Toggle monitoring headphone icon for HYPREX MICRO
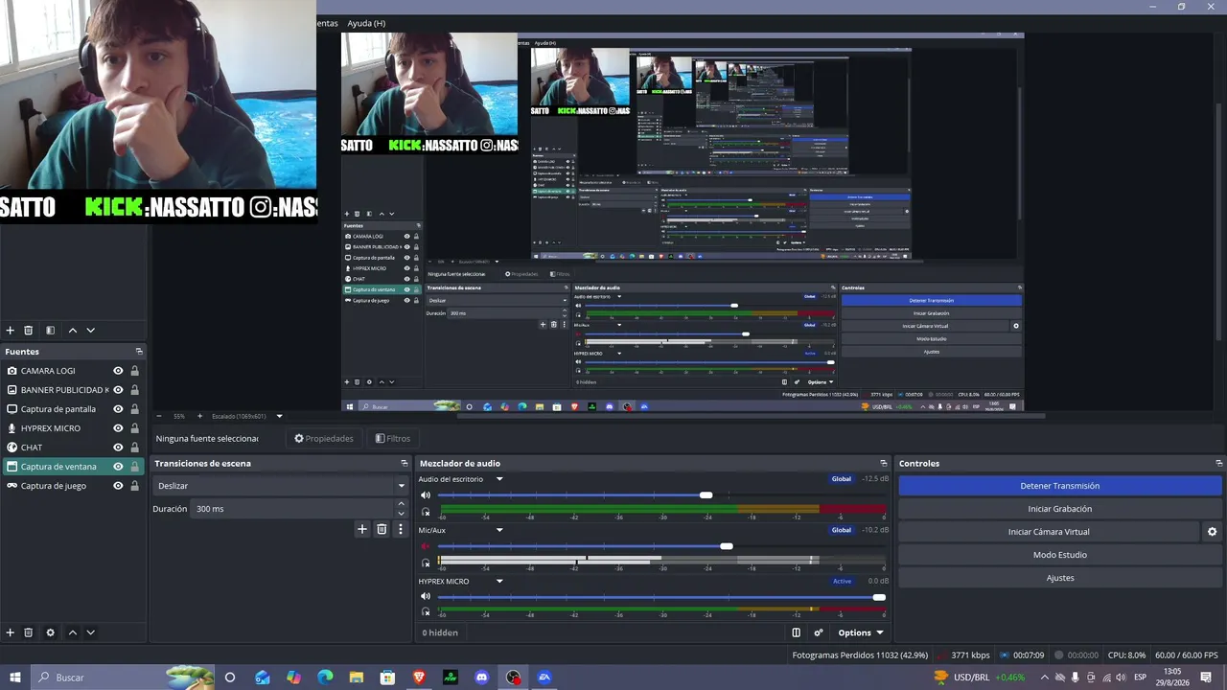This screenshot has width=1227, height=690. pyautogui.click(x=427, y=613)
